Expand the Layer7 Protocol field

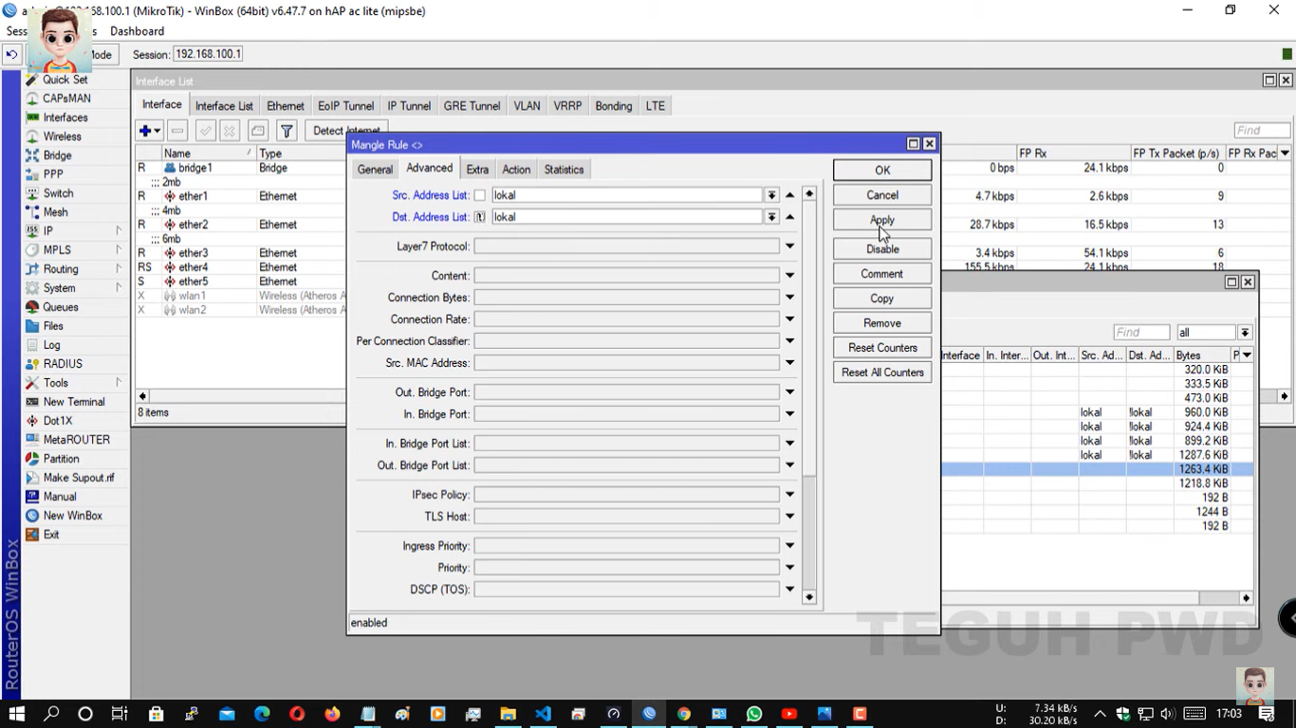[x=789, y=246]
